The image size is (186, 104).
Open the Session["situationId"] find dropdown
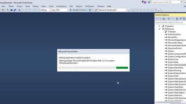pyautogui.click(x=126, y=10)
